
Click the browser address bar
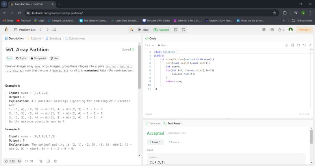click(x=151, y=13)
